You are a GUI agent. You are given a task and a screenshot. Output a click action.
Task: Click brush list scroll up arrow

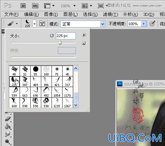[x=76, y=69]
